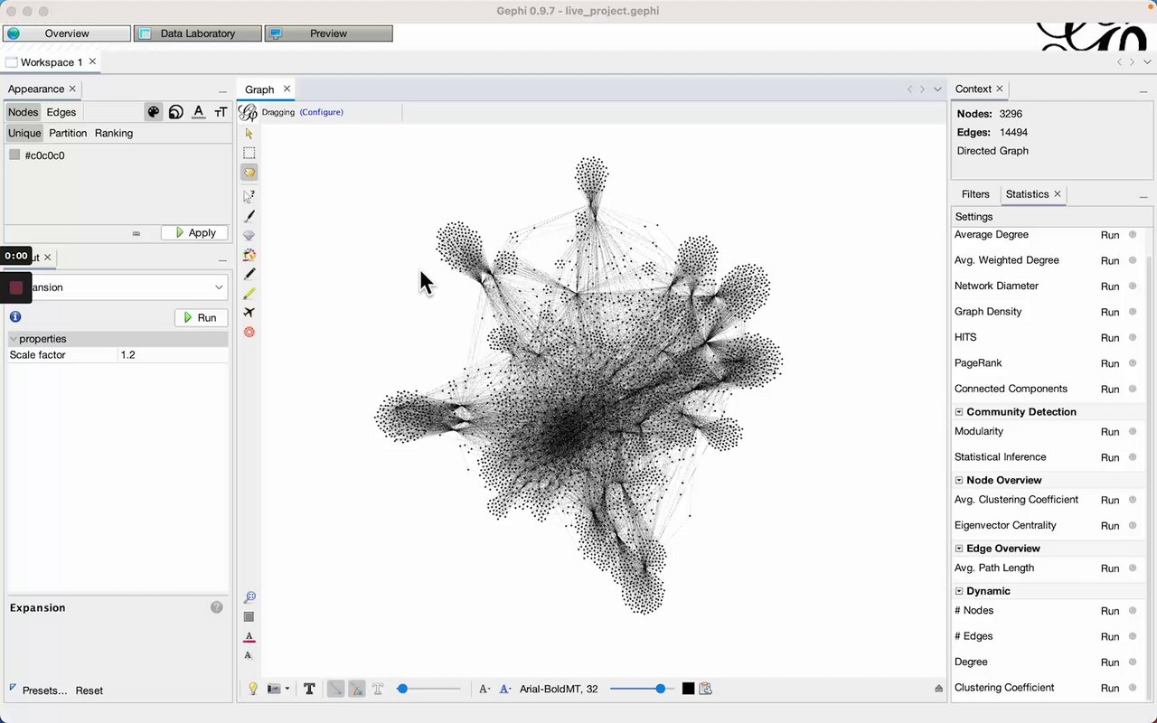Click the #c0c0c0 node color swatch

click(14, 155)
